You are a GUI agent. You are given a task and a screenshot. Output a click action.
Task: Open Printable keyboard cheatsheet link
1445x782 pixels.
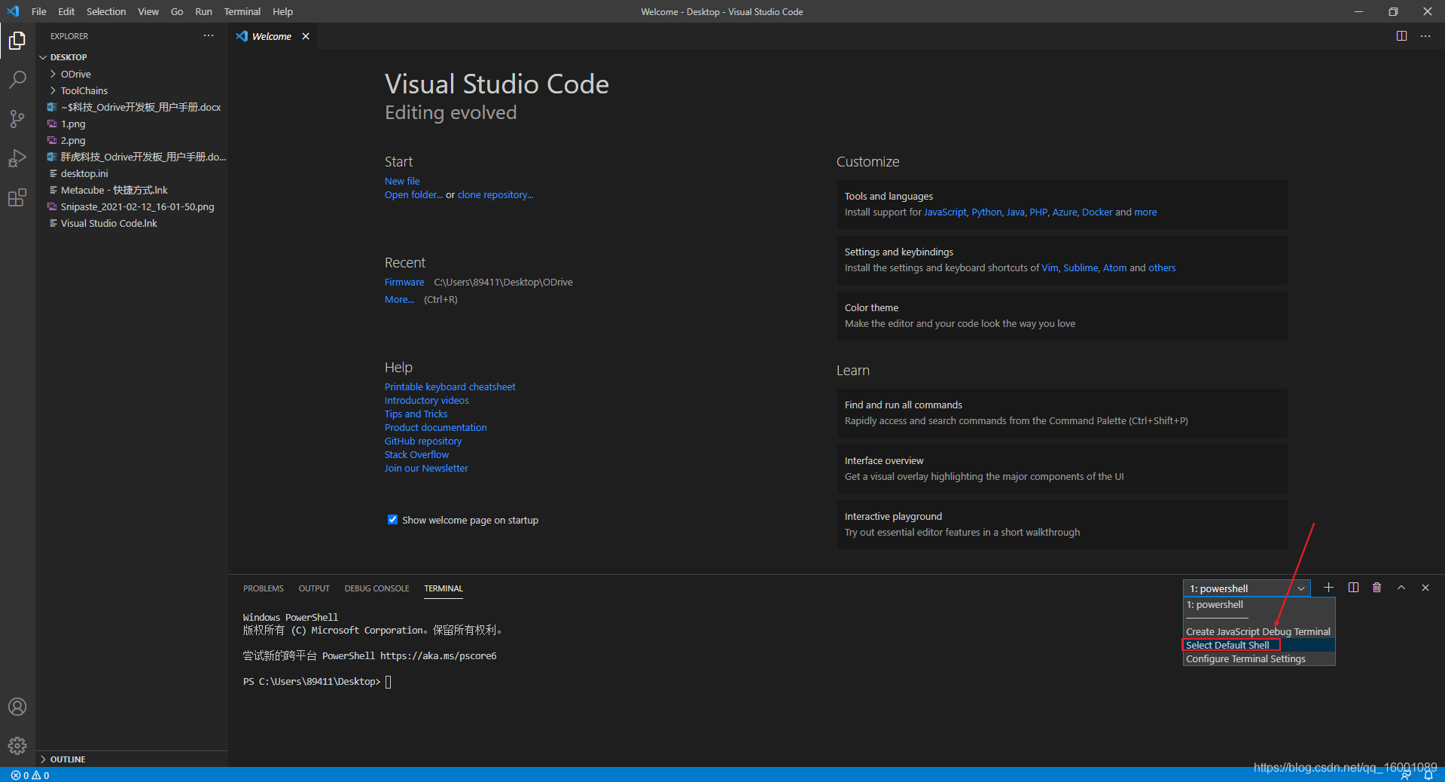450,387
